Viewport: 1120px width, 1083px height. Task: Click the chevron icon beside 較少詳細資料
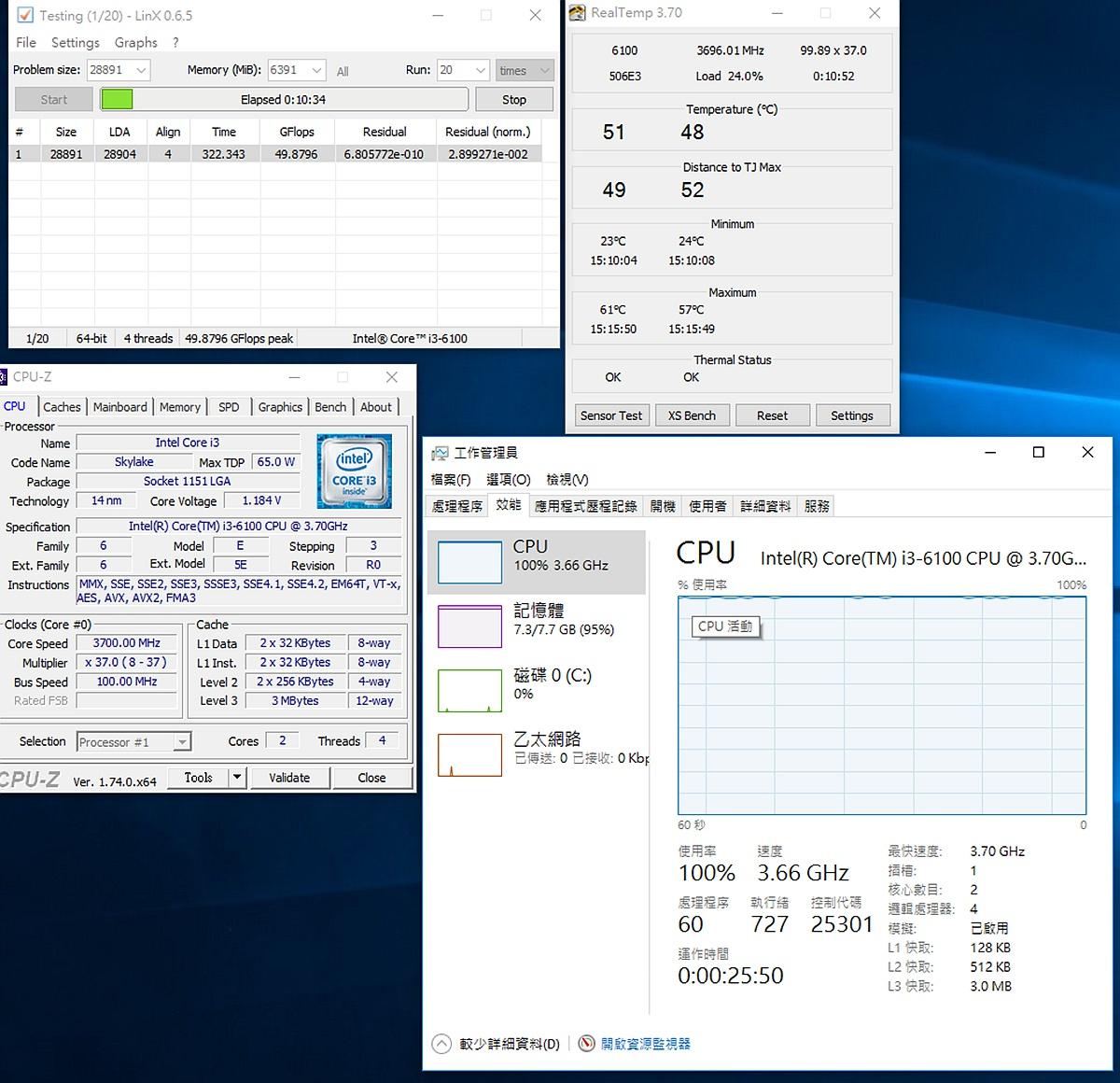[x=441, y=1044]
